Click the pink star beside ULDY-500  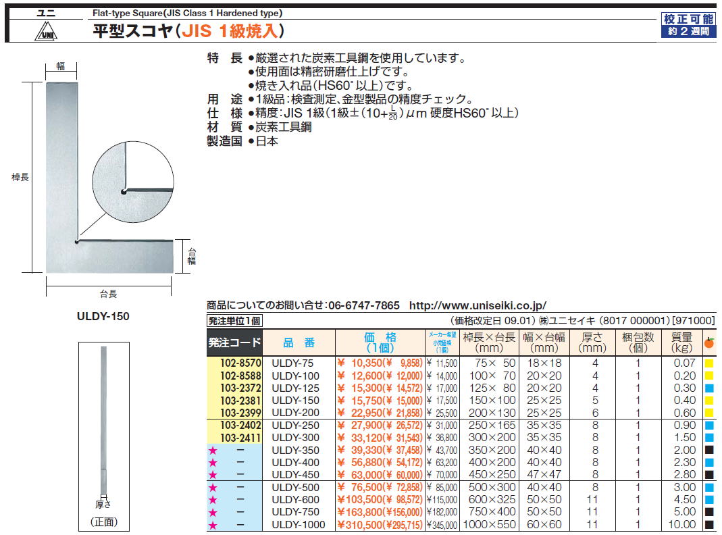[x=213, y=488]
